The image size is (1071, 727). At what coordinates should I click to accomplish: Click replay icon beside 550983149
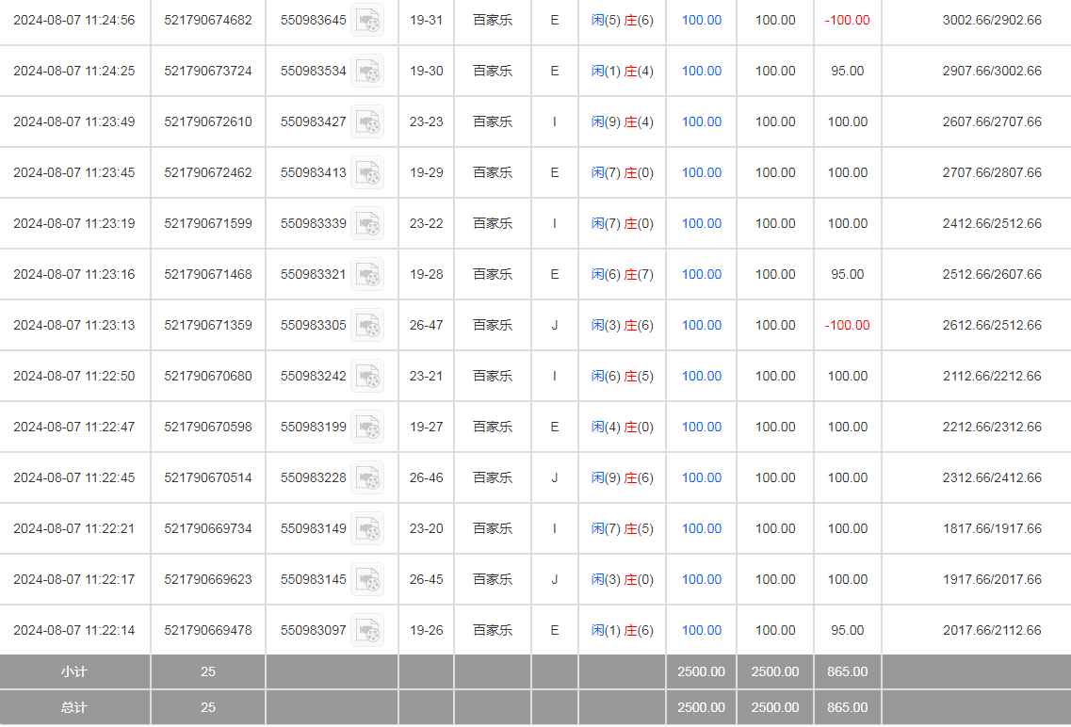pyautogui.click(x=367, y=529)
